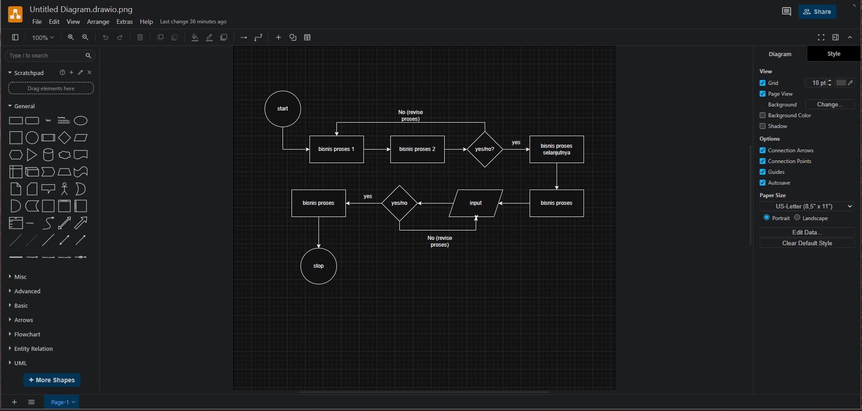This screenshot has height=411, width=862.
Task: Click the scratchpad edit pencil icon
Action: click(80, 72)
